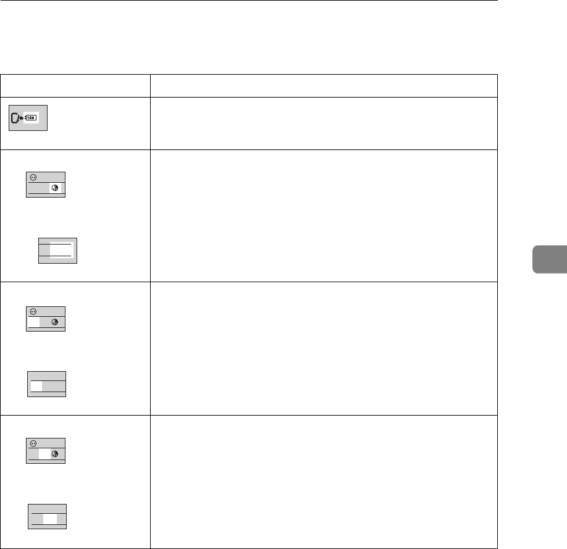Click the white block left of the unhighlighted globe
567x549 pixels.
pos(35,322)
